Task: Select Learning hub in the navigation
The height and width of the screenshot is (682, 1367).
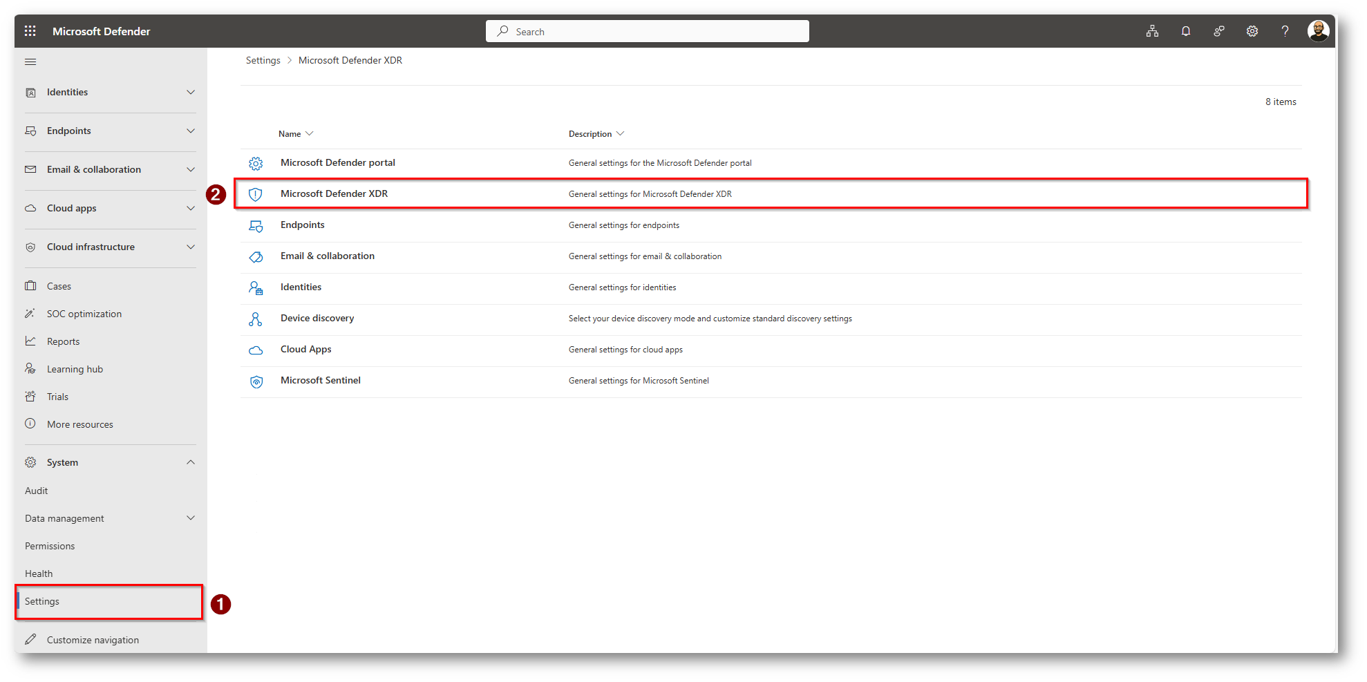Action: pos(75,369)
